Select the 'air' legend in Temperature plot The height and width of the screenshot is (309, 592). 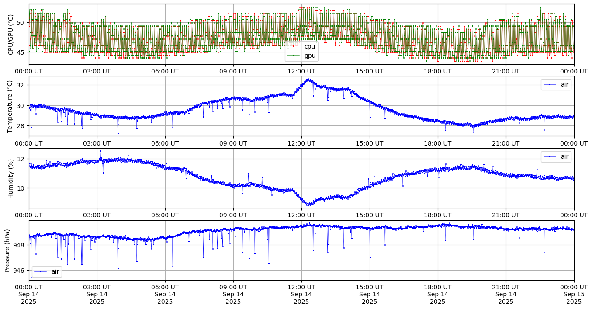click(556, 85)
